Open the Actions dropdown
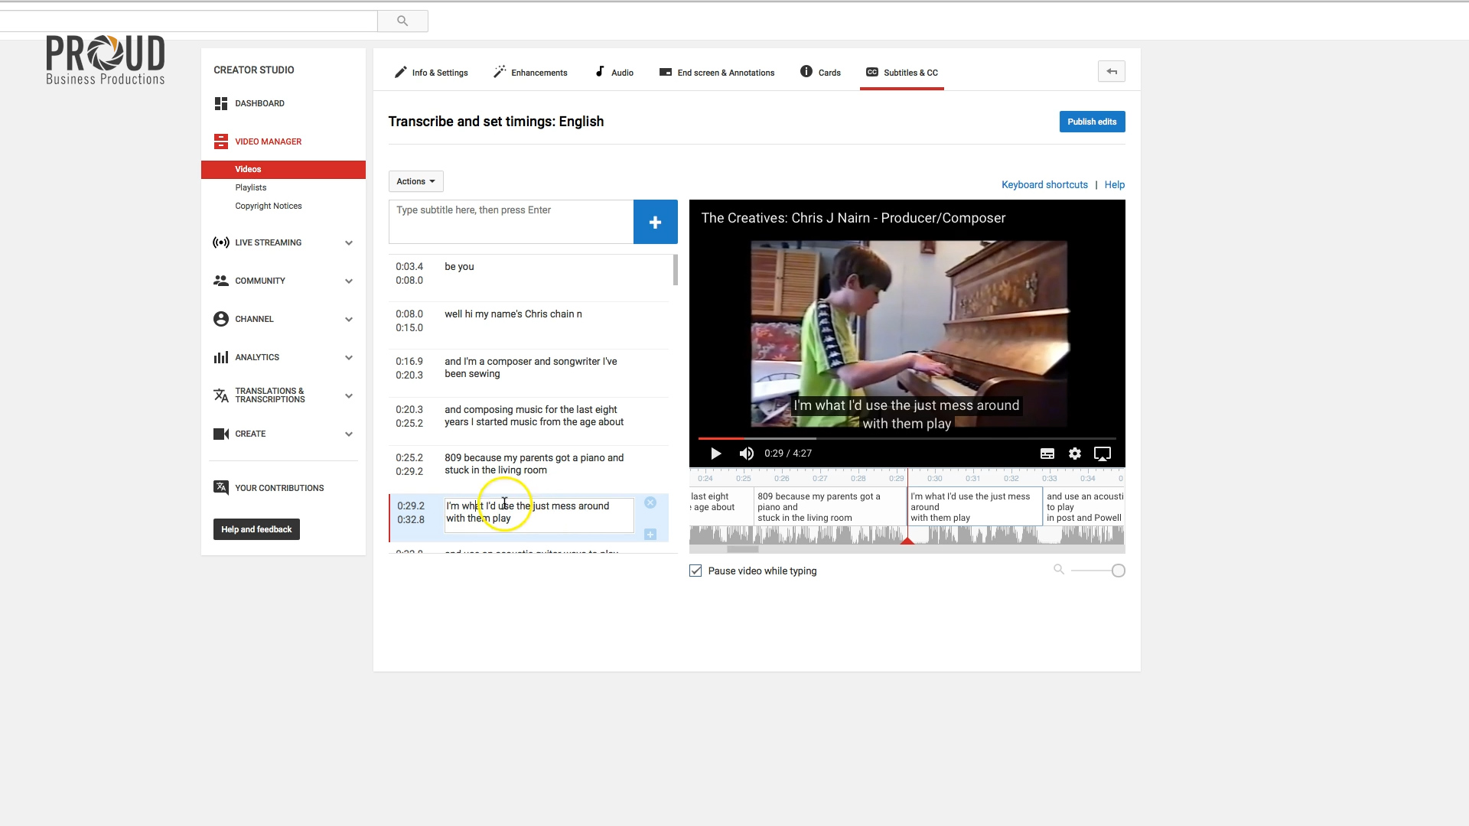This screenshot has height=826, width=1469. [415, 181]
